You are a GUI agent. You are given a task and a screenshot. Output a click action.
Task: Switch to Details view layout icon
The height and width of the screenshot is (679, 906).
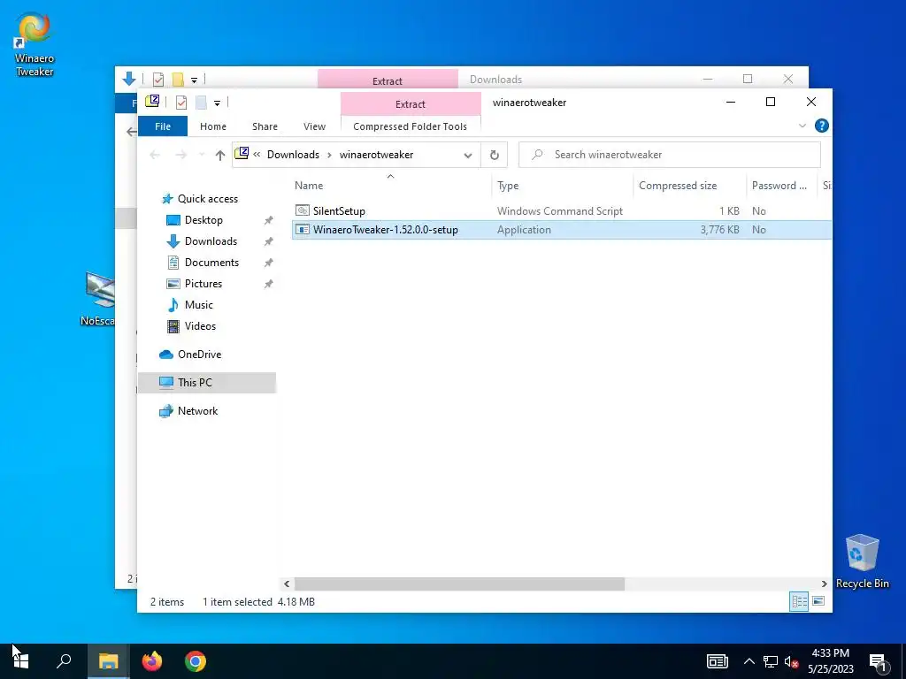(x=799, y=601)
